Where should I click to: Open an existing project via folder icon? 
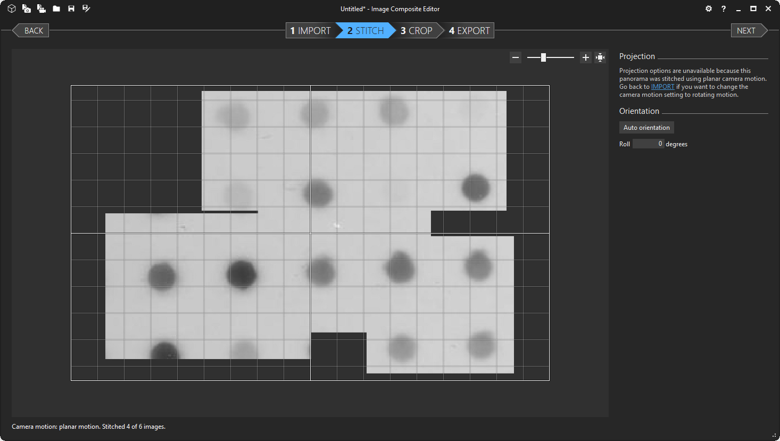point(56,9)
